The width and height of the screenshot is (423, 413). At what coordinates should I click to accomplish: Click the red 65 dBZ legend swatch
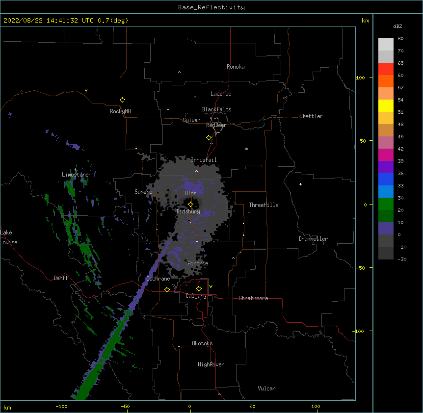point(386,69)
